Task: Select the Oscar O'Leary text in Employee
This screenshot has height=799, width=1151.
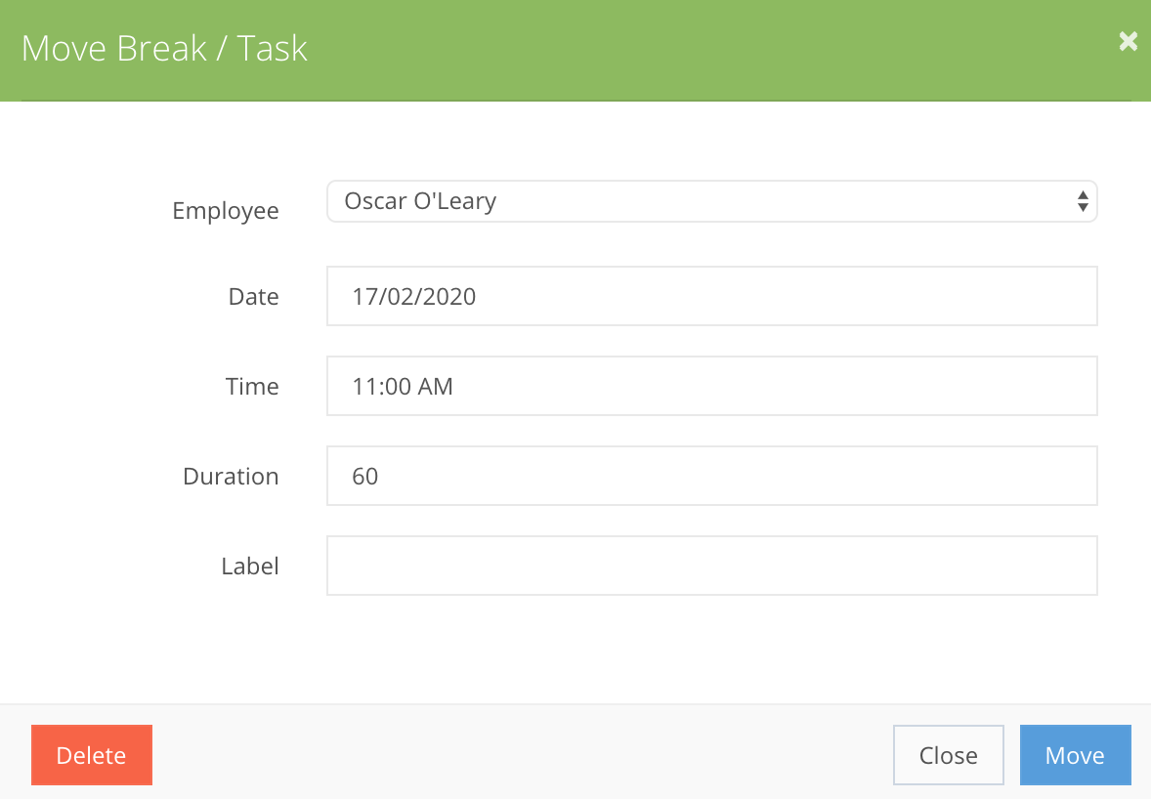Action: click(420, 201)
